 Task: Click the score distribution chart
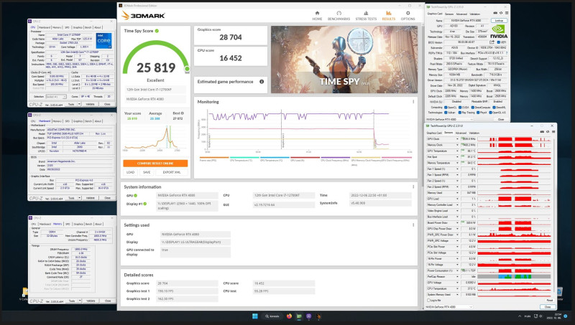tap(155, 138)
